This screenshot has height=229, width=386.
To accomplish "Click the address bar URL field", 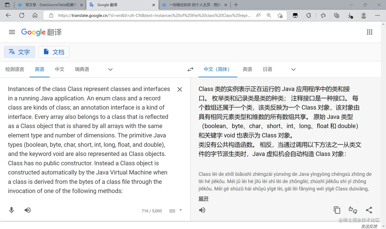I will (x=154, y=16).
